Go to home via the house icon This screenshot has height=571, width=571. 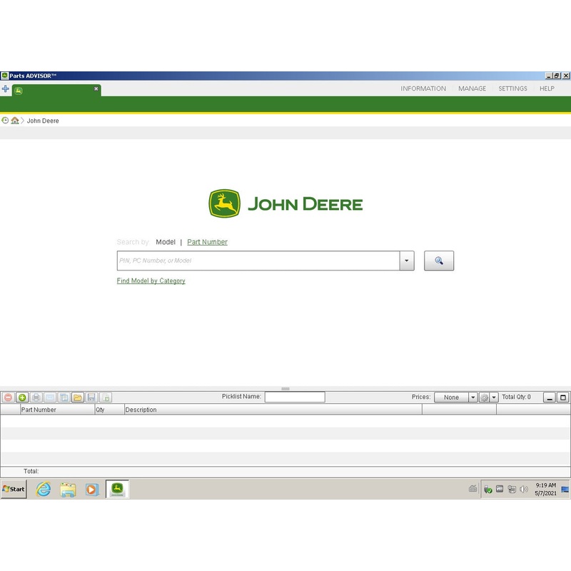tap(14, 121)
